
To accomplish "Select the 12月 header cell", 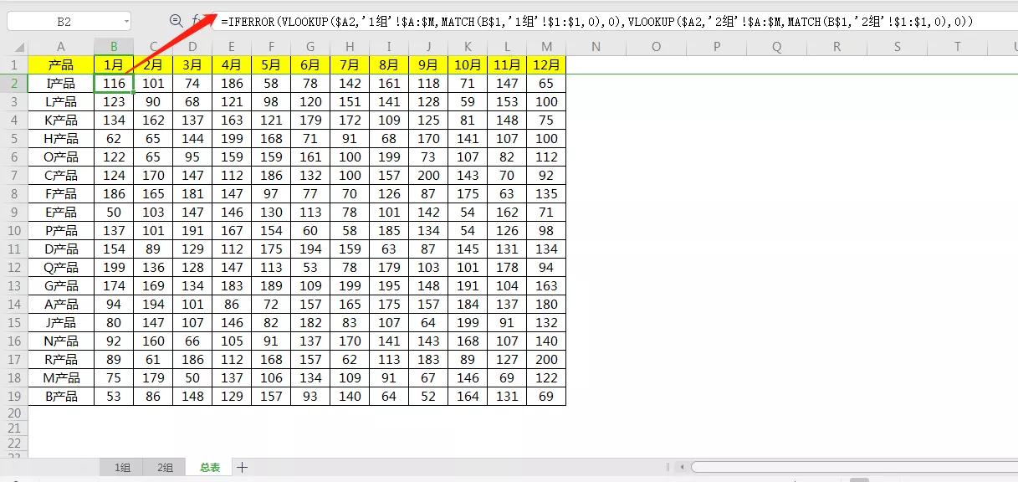I will tap(546, 64).
